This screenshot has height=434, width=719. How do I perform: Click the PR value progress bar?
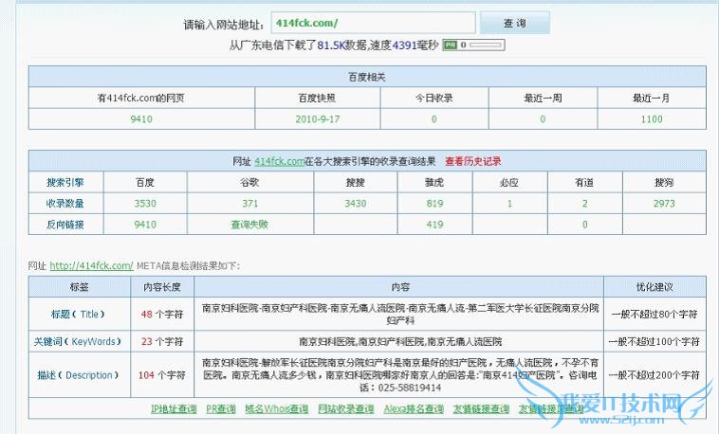pos(486,45)
